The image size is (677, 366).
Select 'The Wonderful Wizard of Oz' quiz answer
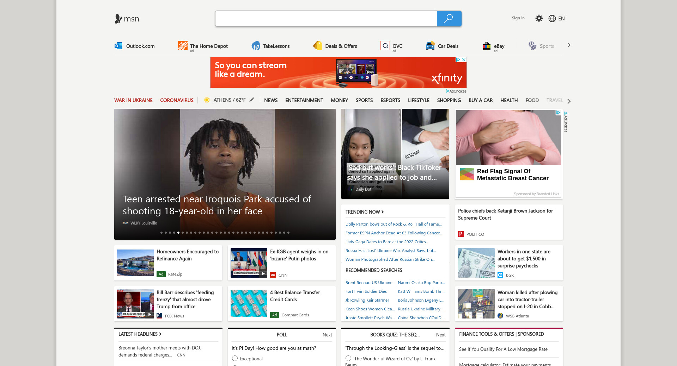348,358
